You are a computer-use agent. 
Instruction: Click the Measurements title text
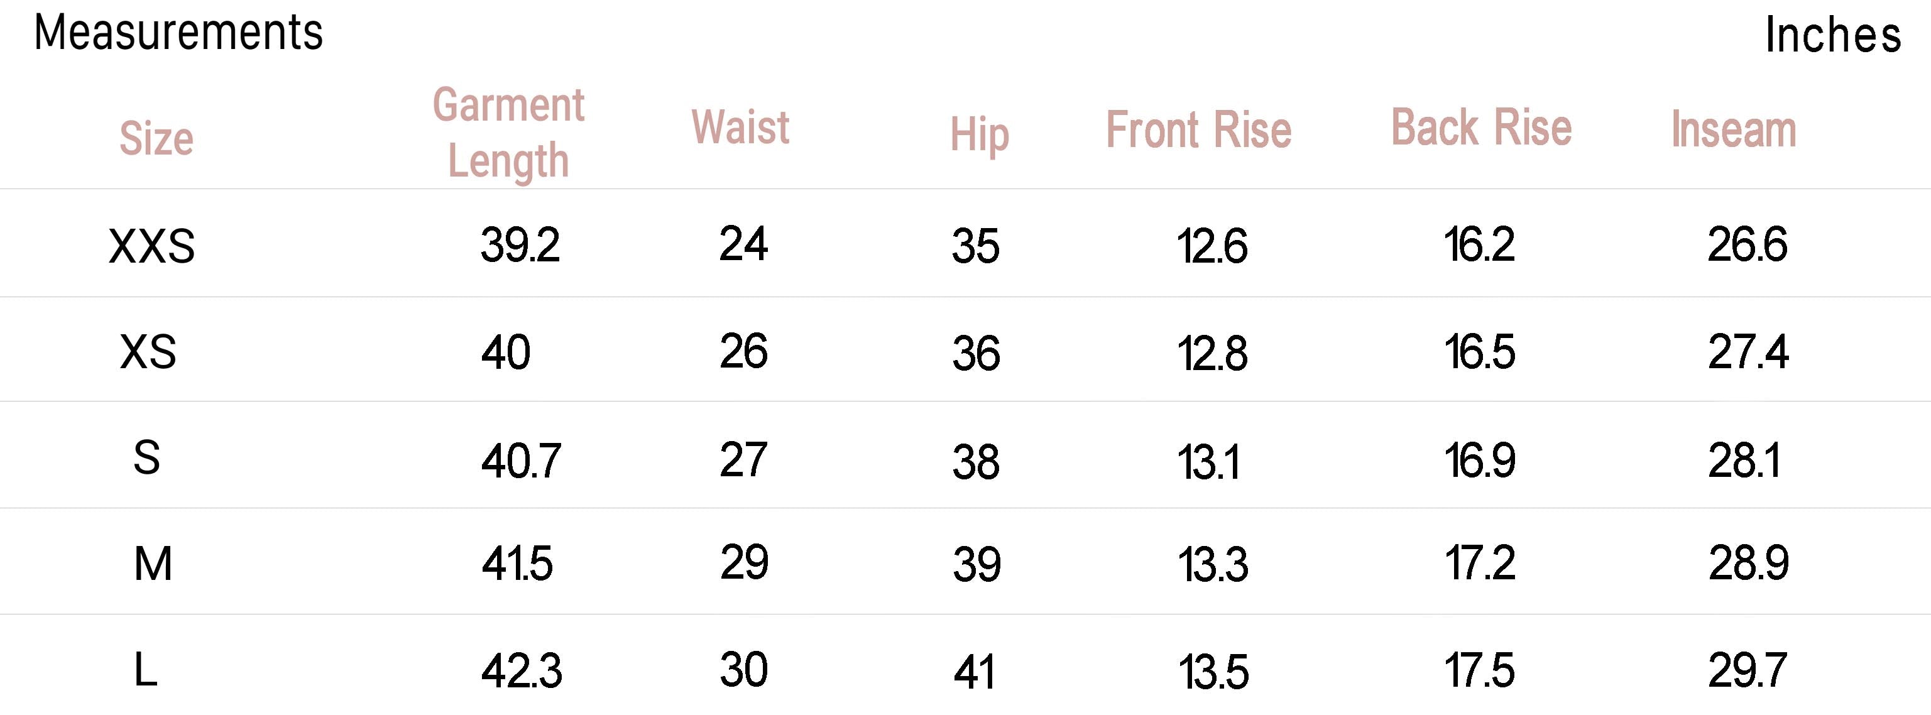178,33
